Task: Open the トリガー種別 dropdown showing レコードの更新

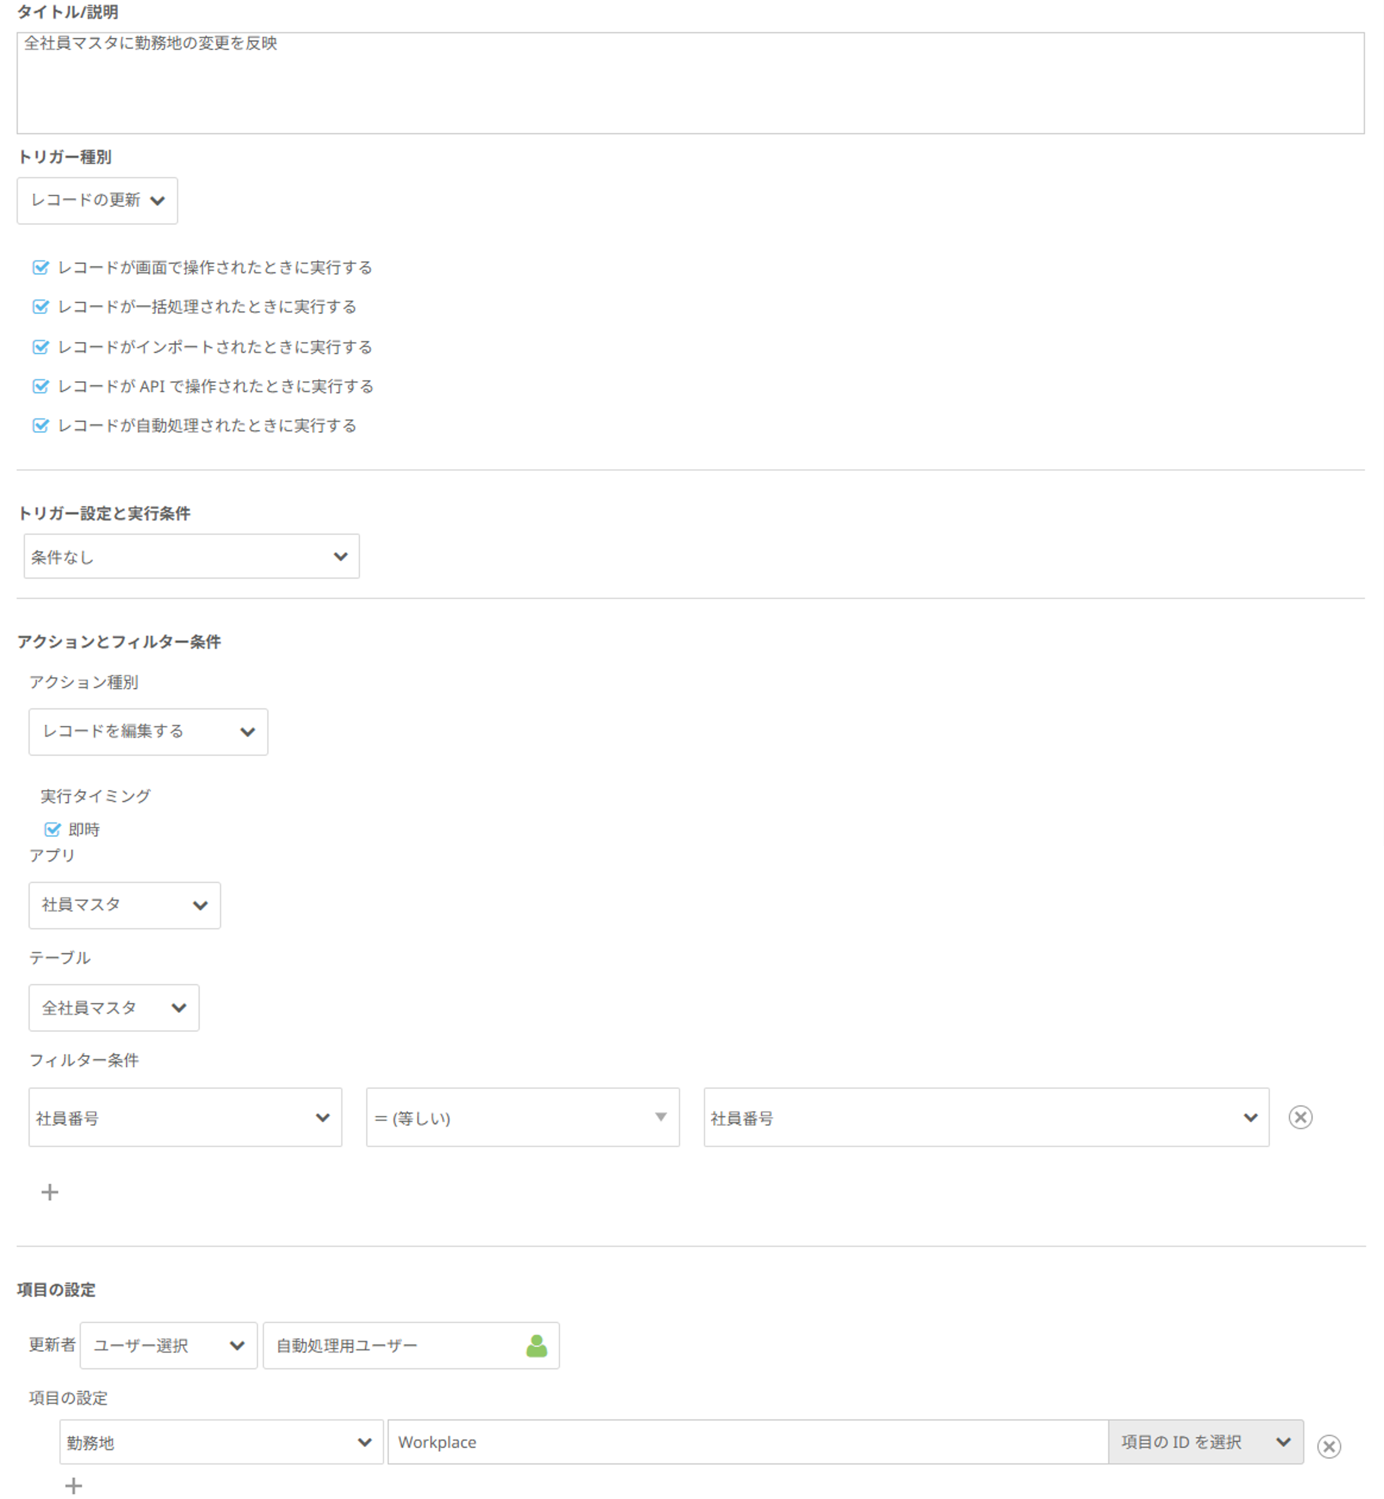Action: (97, 201)
